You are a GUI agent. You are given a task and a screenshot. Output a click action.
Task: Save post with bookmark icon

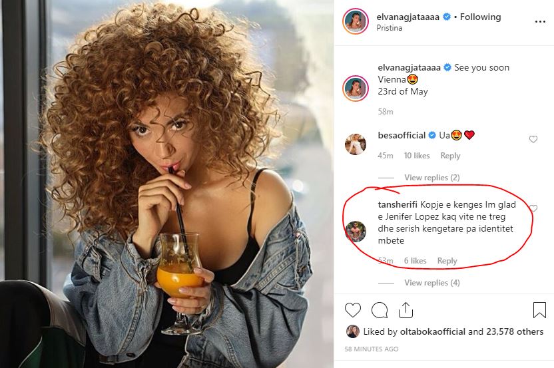click(x=539, y=310)
